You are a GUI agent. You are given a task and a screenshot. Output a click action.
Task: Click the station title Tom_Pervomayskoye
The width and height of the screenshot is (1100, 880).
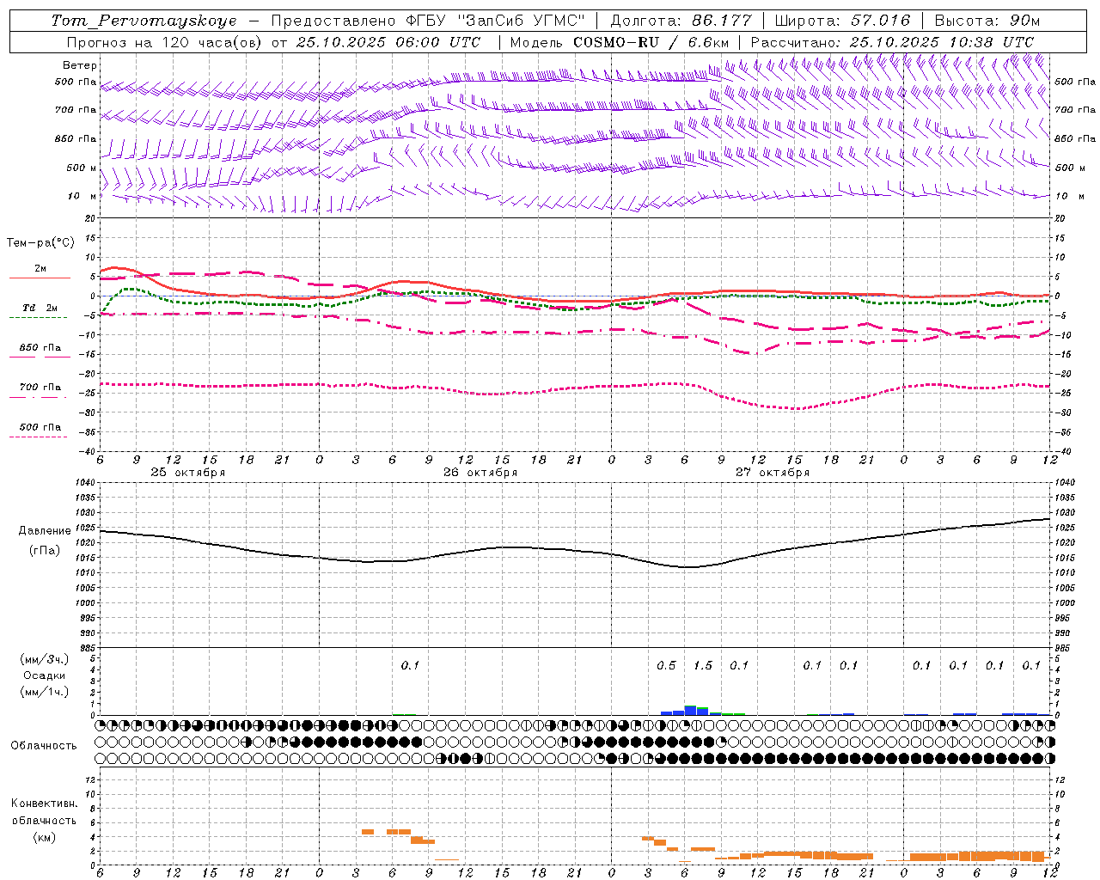(x=144, y=21)
